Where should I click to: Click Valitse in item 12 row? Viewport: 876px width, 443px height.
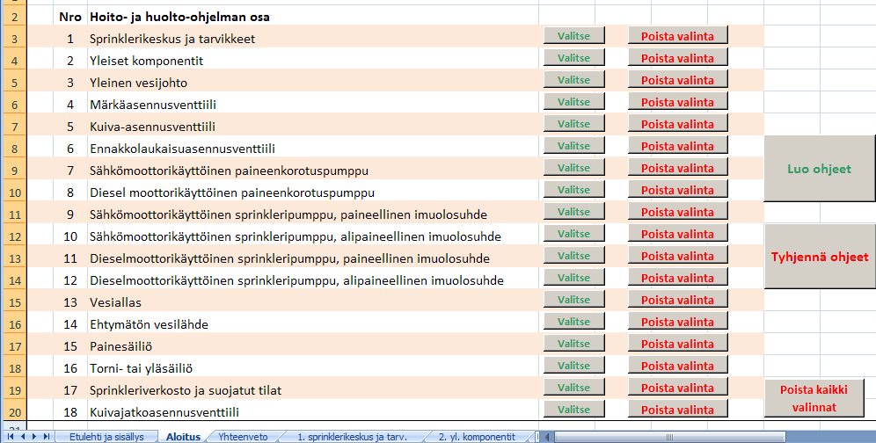pos(573,278)
